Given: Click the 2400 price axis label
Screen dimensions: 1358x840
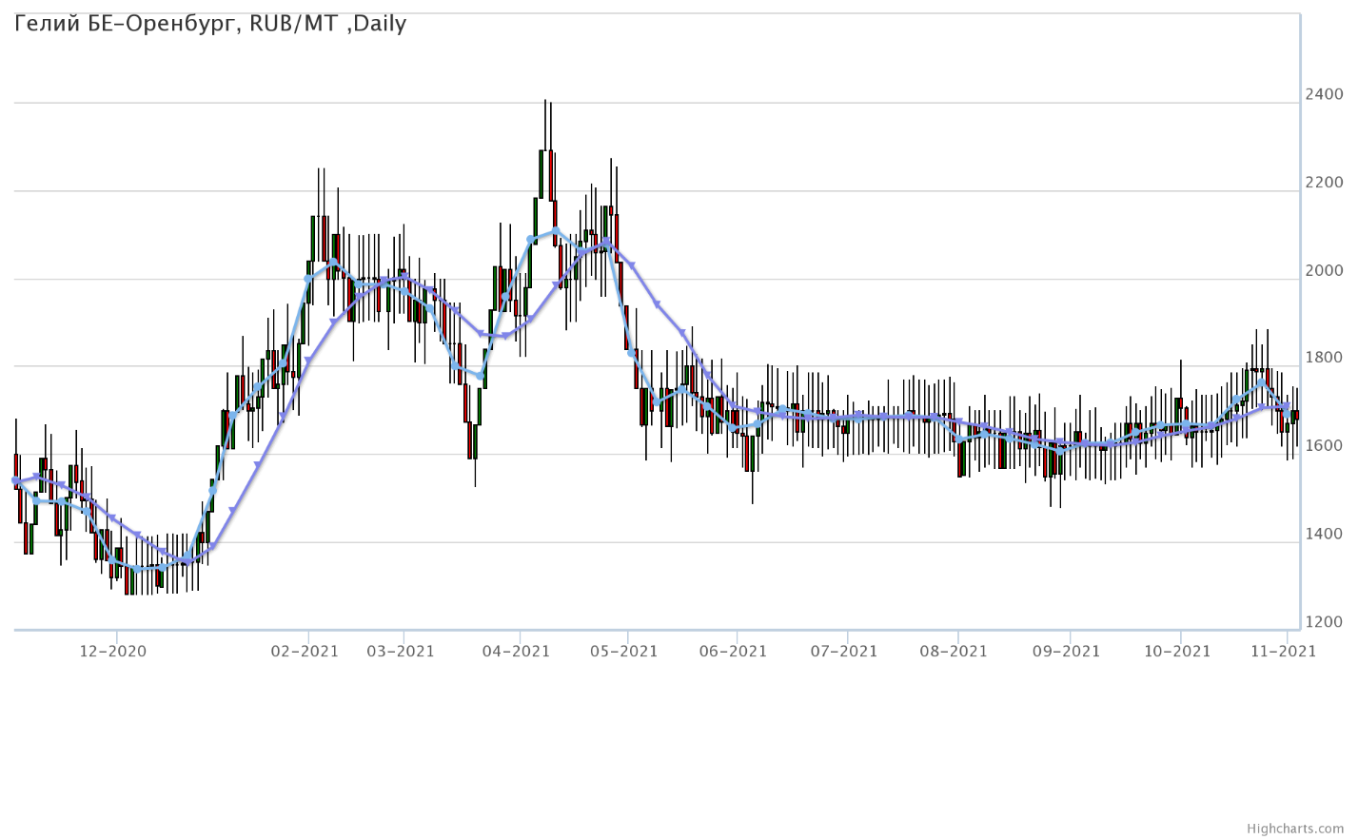Looking at the screenshot, I should pyautogui.click(x=1325, y=94).
